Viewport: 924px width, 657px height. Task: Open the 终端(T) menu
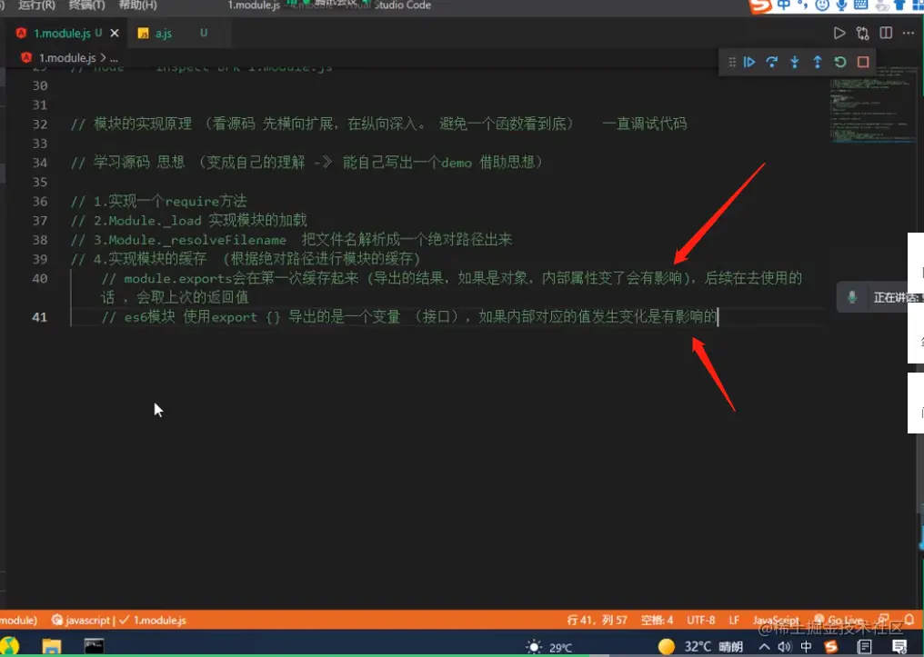click(86, 5)
